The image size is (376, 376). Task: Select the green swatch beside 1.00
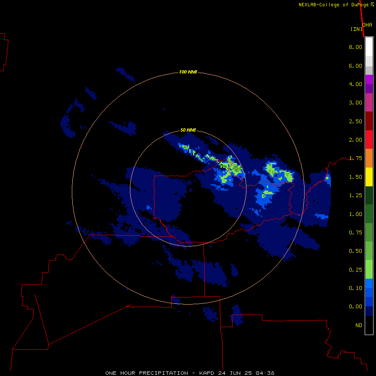click(x=369, y=214)
